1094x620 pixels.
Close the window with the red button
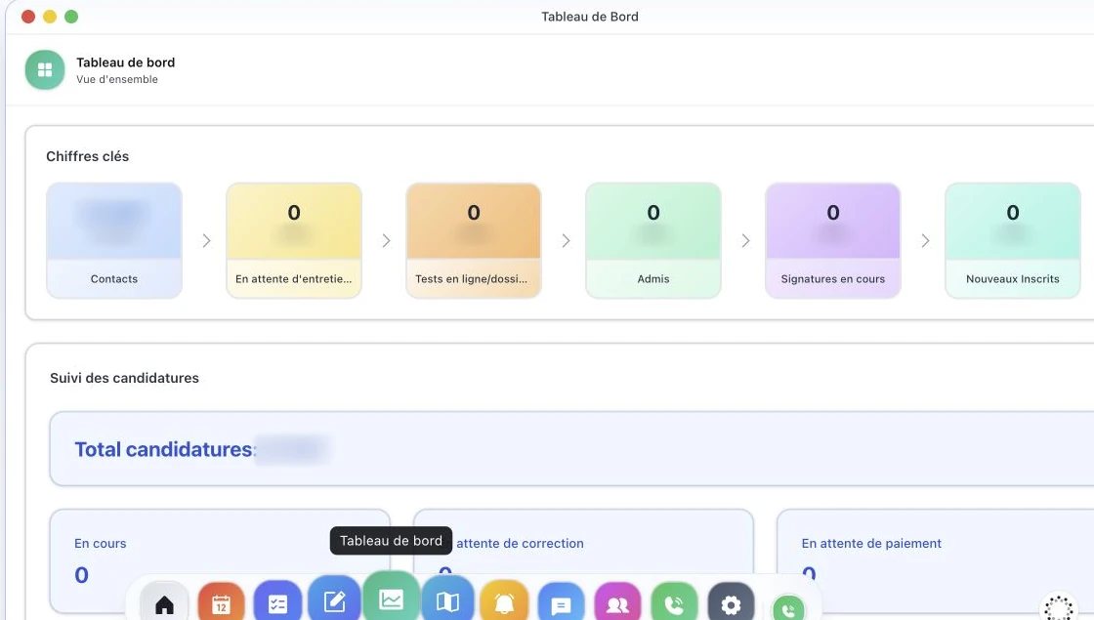pos(28,17)
